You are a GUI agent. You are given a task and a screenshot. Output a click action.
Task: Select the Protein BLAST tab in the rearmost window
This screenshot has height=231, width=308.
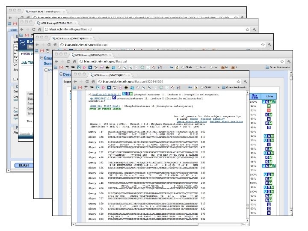[x=44, y=12]
